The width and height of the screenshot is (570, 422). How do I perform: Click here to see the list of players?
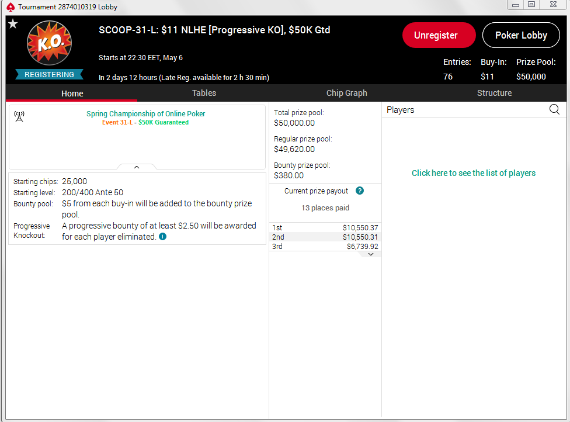(x=474, y=173)
